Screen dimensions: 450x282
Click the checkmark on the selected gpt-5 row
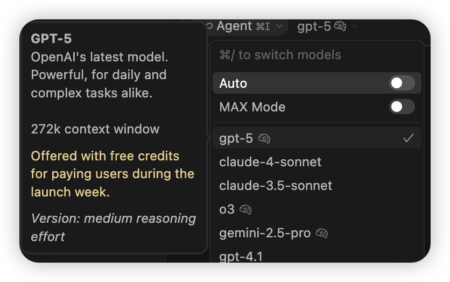tap(409, 138)
